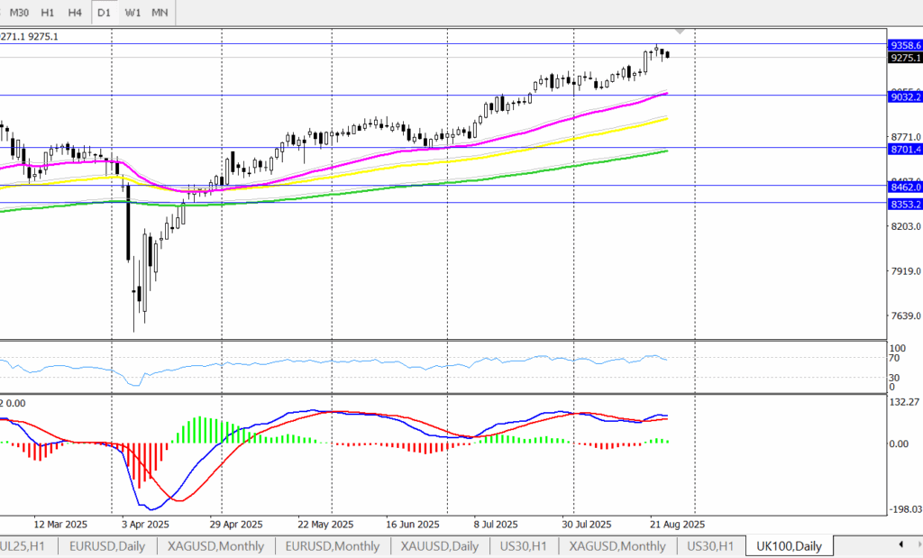This screenshot has height=558, width=923.
Task: Select the 8353.2 price level label
Action: 904,205
